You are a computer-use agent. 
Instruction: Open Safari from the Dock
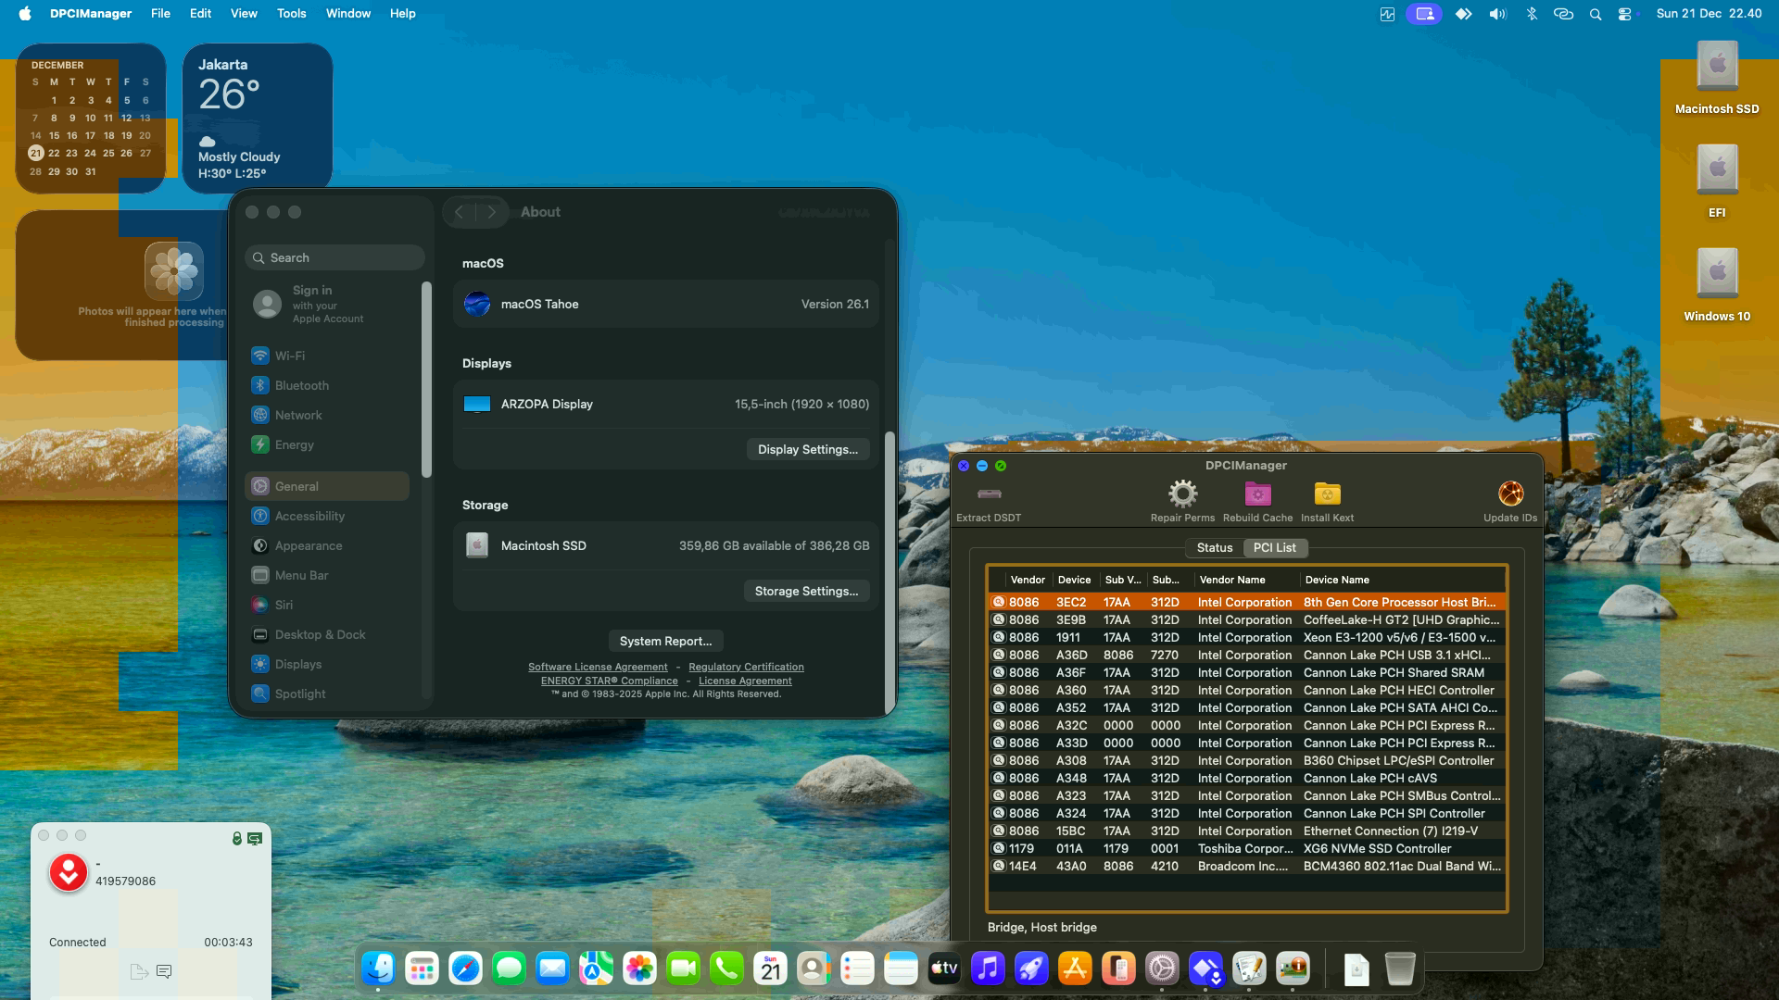(465, 969)
